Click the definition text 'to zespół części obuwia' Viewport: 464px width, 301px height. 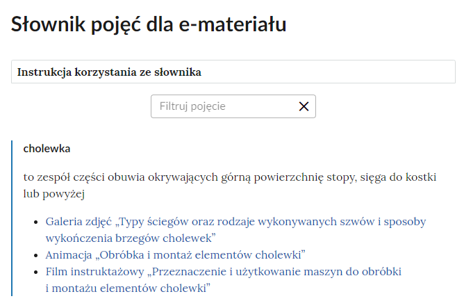coord(230,185)
